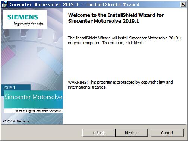
Task: Click the Simcenter Motorsolve banner
Action: pos(33,99)
